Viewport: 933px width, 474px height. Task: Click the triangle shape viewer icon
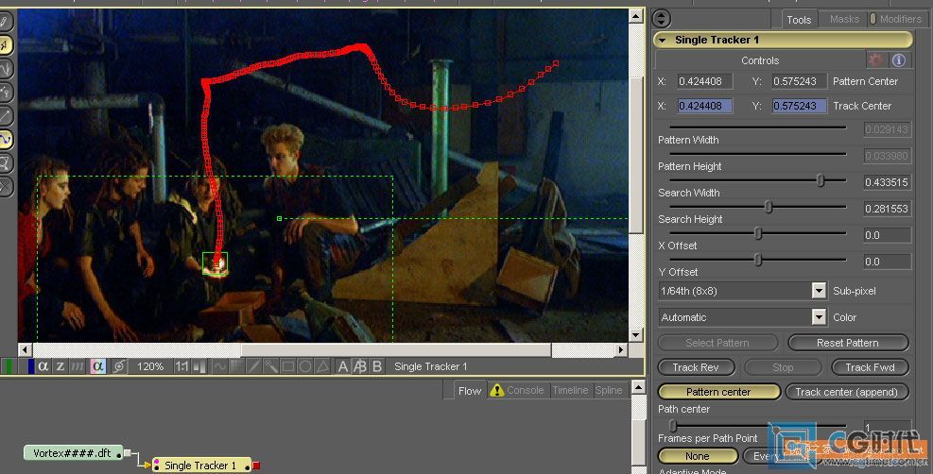(x=322, y=366)
